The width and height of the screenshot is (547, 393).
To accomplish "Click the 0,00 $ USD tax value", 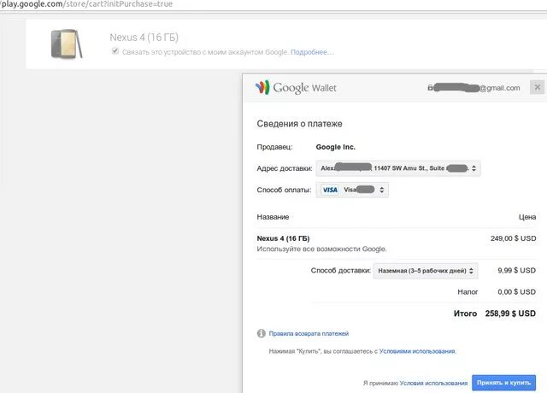I will 516,292.
